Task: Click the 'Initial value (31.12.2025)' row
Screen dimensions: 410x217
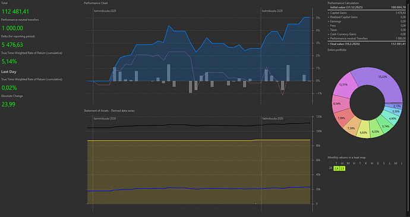Action: [x=367, y=7]
